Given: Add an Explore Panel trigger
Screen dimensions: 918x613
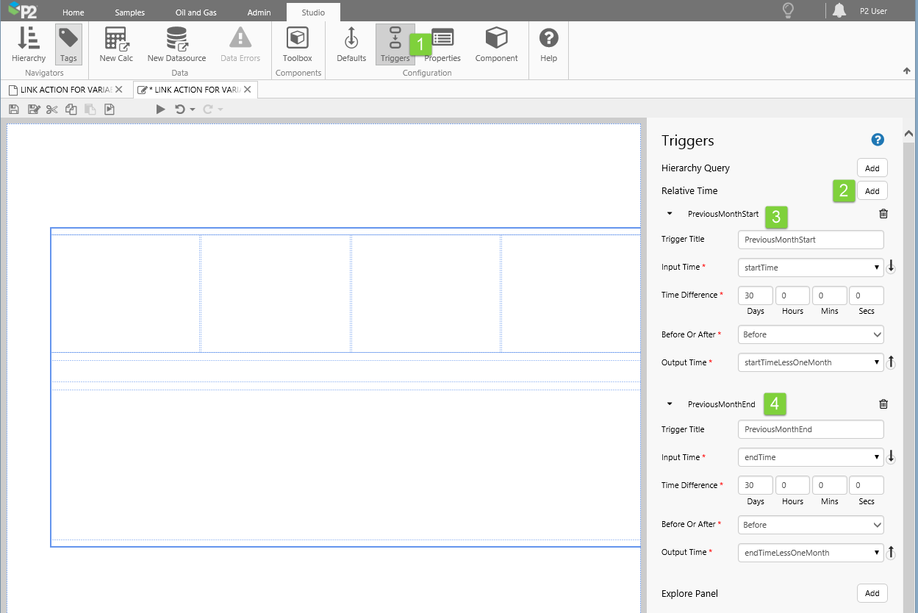Looking at the screenshot, I should coord(872,593).
